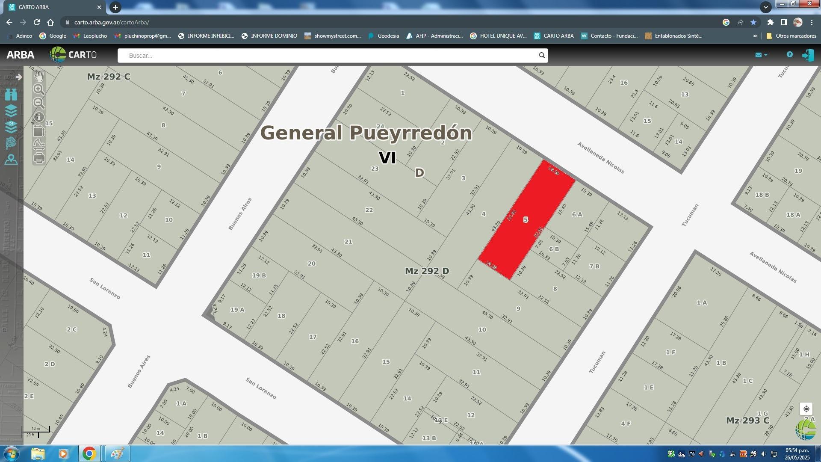
Task: Open the envelope contact dropdown
Action: [761, 55]
